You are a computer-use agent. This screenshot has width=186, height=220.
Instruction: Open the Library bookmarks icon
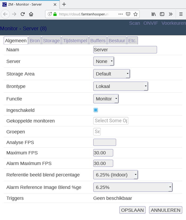click(x=154, y=14)
